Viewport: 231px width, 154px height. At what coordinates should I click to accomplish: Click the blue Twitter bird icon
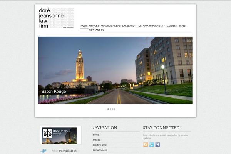(44, 151)
